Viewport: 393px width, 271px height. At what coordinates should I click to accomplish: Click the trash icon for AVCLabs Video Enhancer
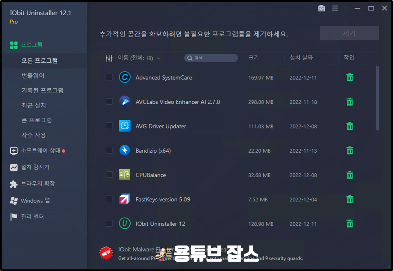tap(350, 102)
